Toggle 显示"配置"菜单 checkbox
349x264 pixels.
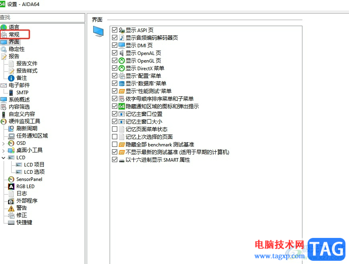click(114, 75)
